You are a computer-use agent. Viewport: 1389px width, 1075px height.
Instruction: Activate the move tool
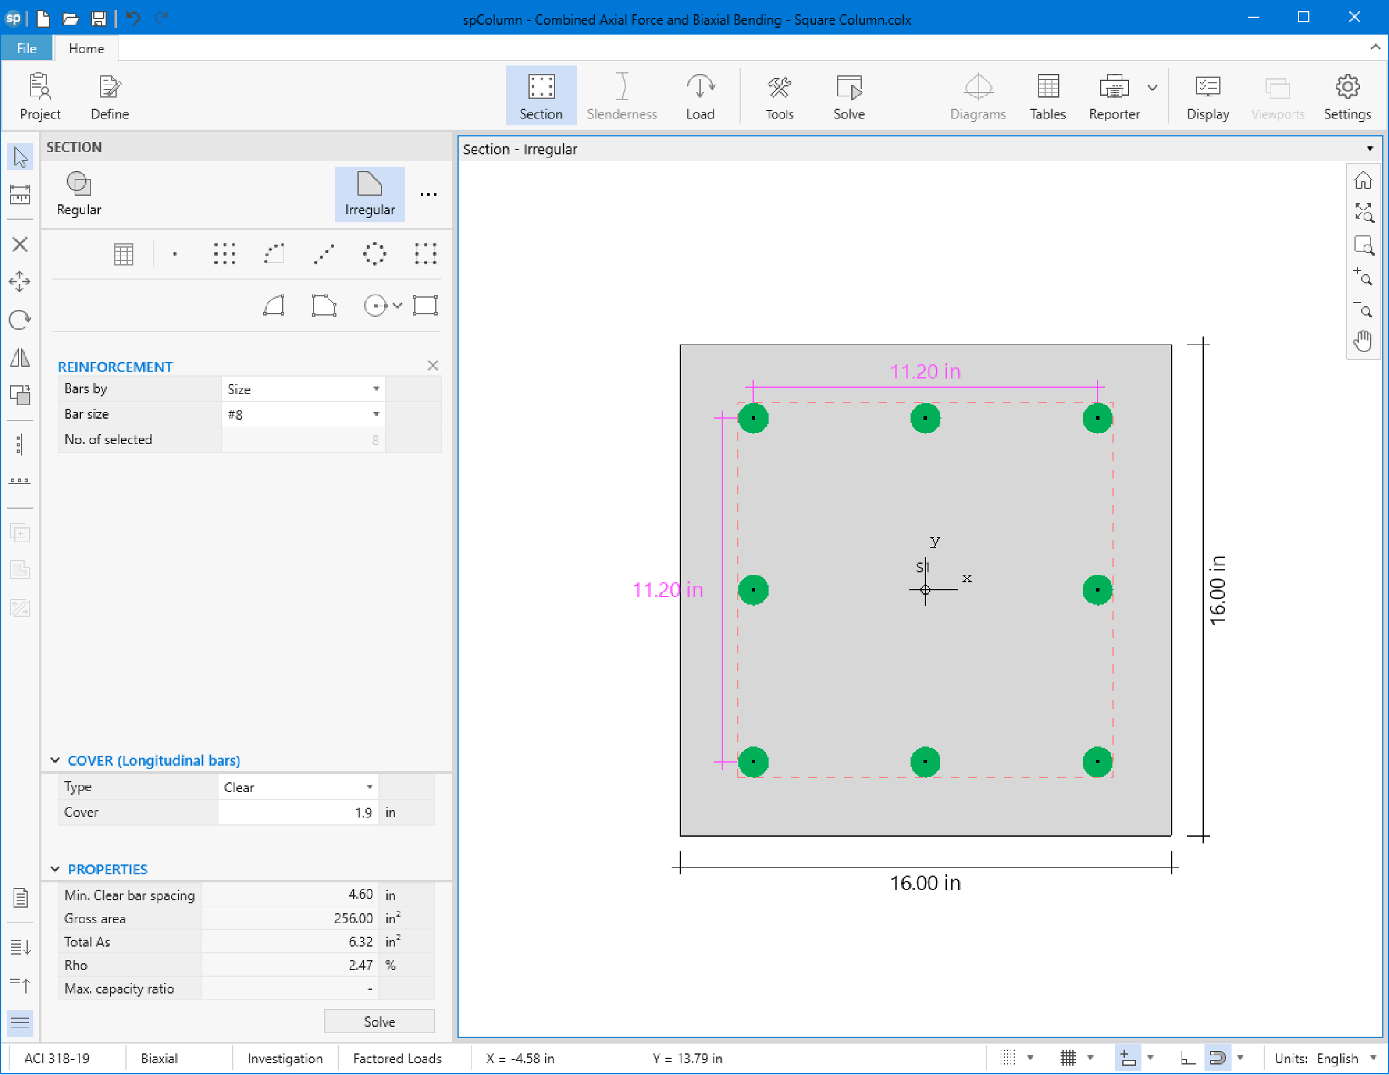point(20,282)
